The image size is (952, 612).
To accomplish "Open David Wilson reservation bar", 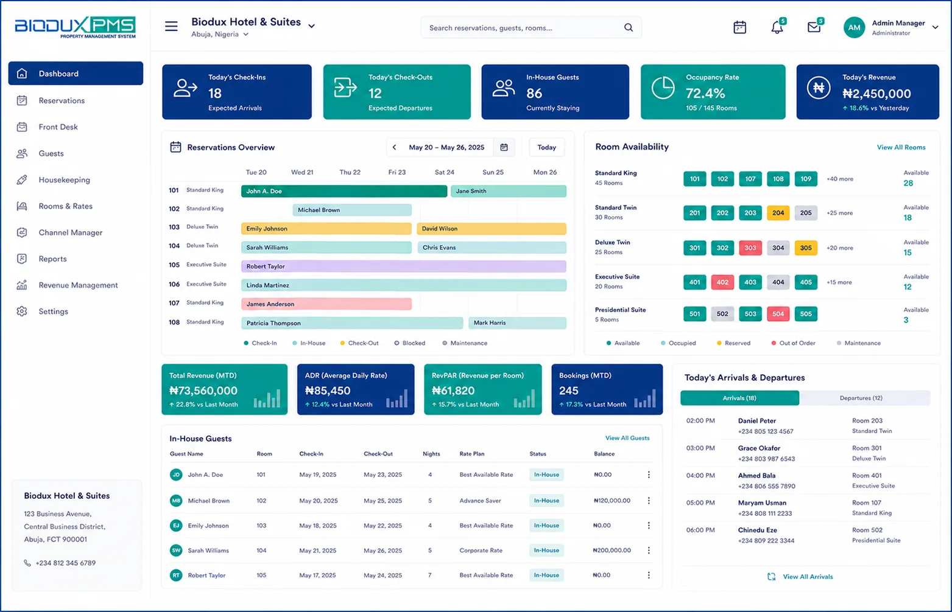I will coord(492,229).
